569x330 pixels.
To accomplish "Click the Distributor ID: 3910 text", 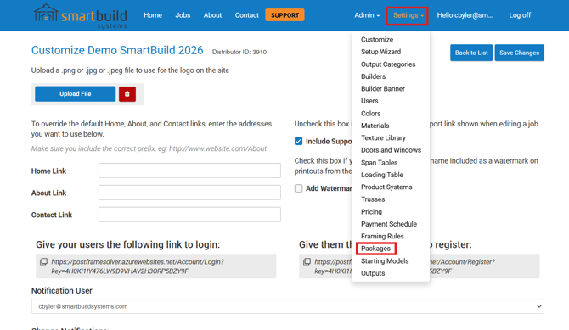I will (x=239, y=52).
